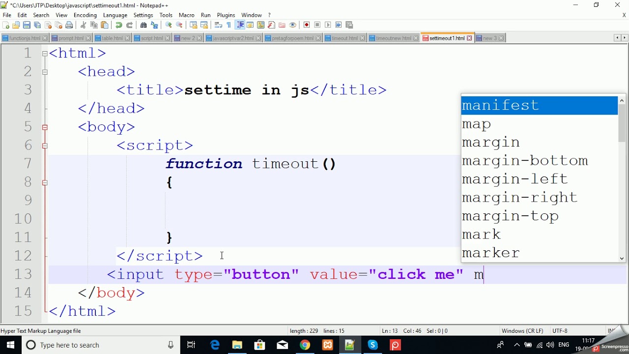Click the Redo arrow icon
Image resolution: width=629 pixels, height=354 pixels.
point(130,25)
